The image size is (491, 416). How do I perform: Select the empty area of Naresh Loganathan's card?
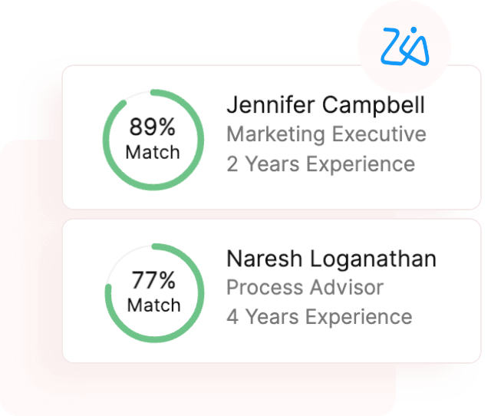point(453,338)
